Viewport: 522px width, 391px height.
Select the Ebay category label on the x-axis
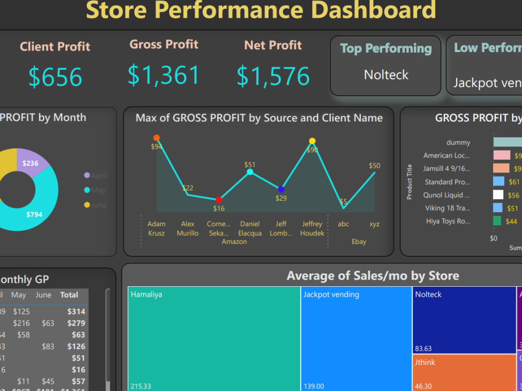coord(358,241)
